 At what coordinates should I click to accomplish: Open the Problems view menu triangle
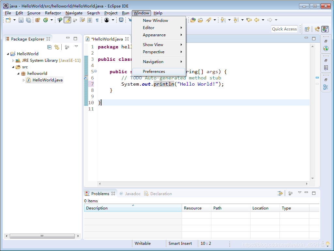click(x=300, y=192)
